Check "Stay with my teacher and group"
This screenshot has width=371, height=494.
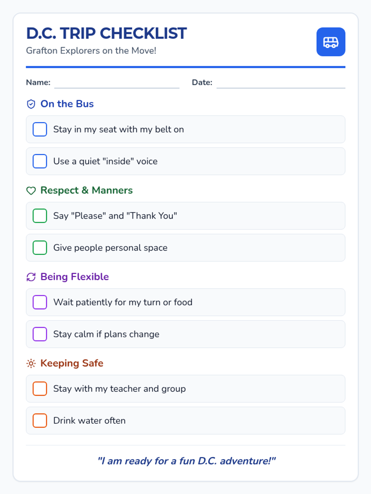pyautogui.click(x=40, y=389)
